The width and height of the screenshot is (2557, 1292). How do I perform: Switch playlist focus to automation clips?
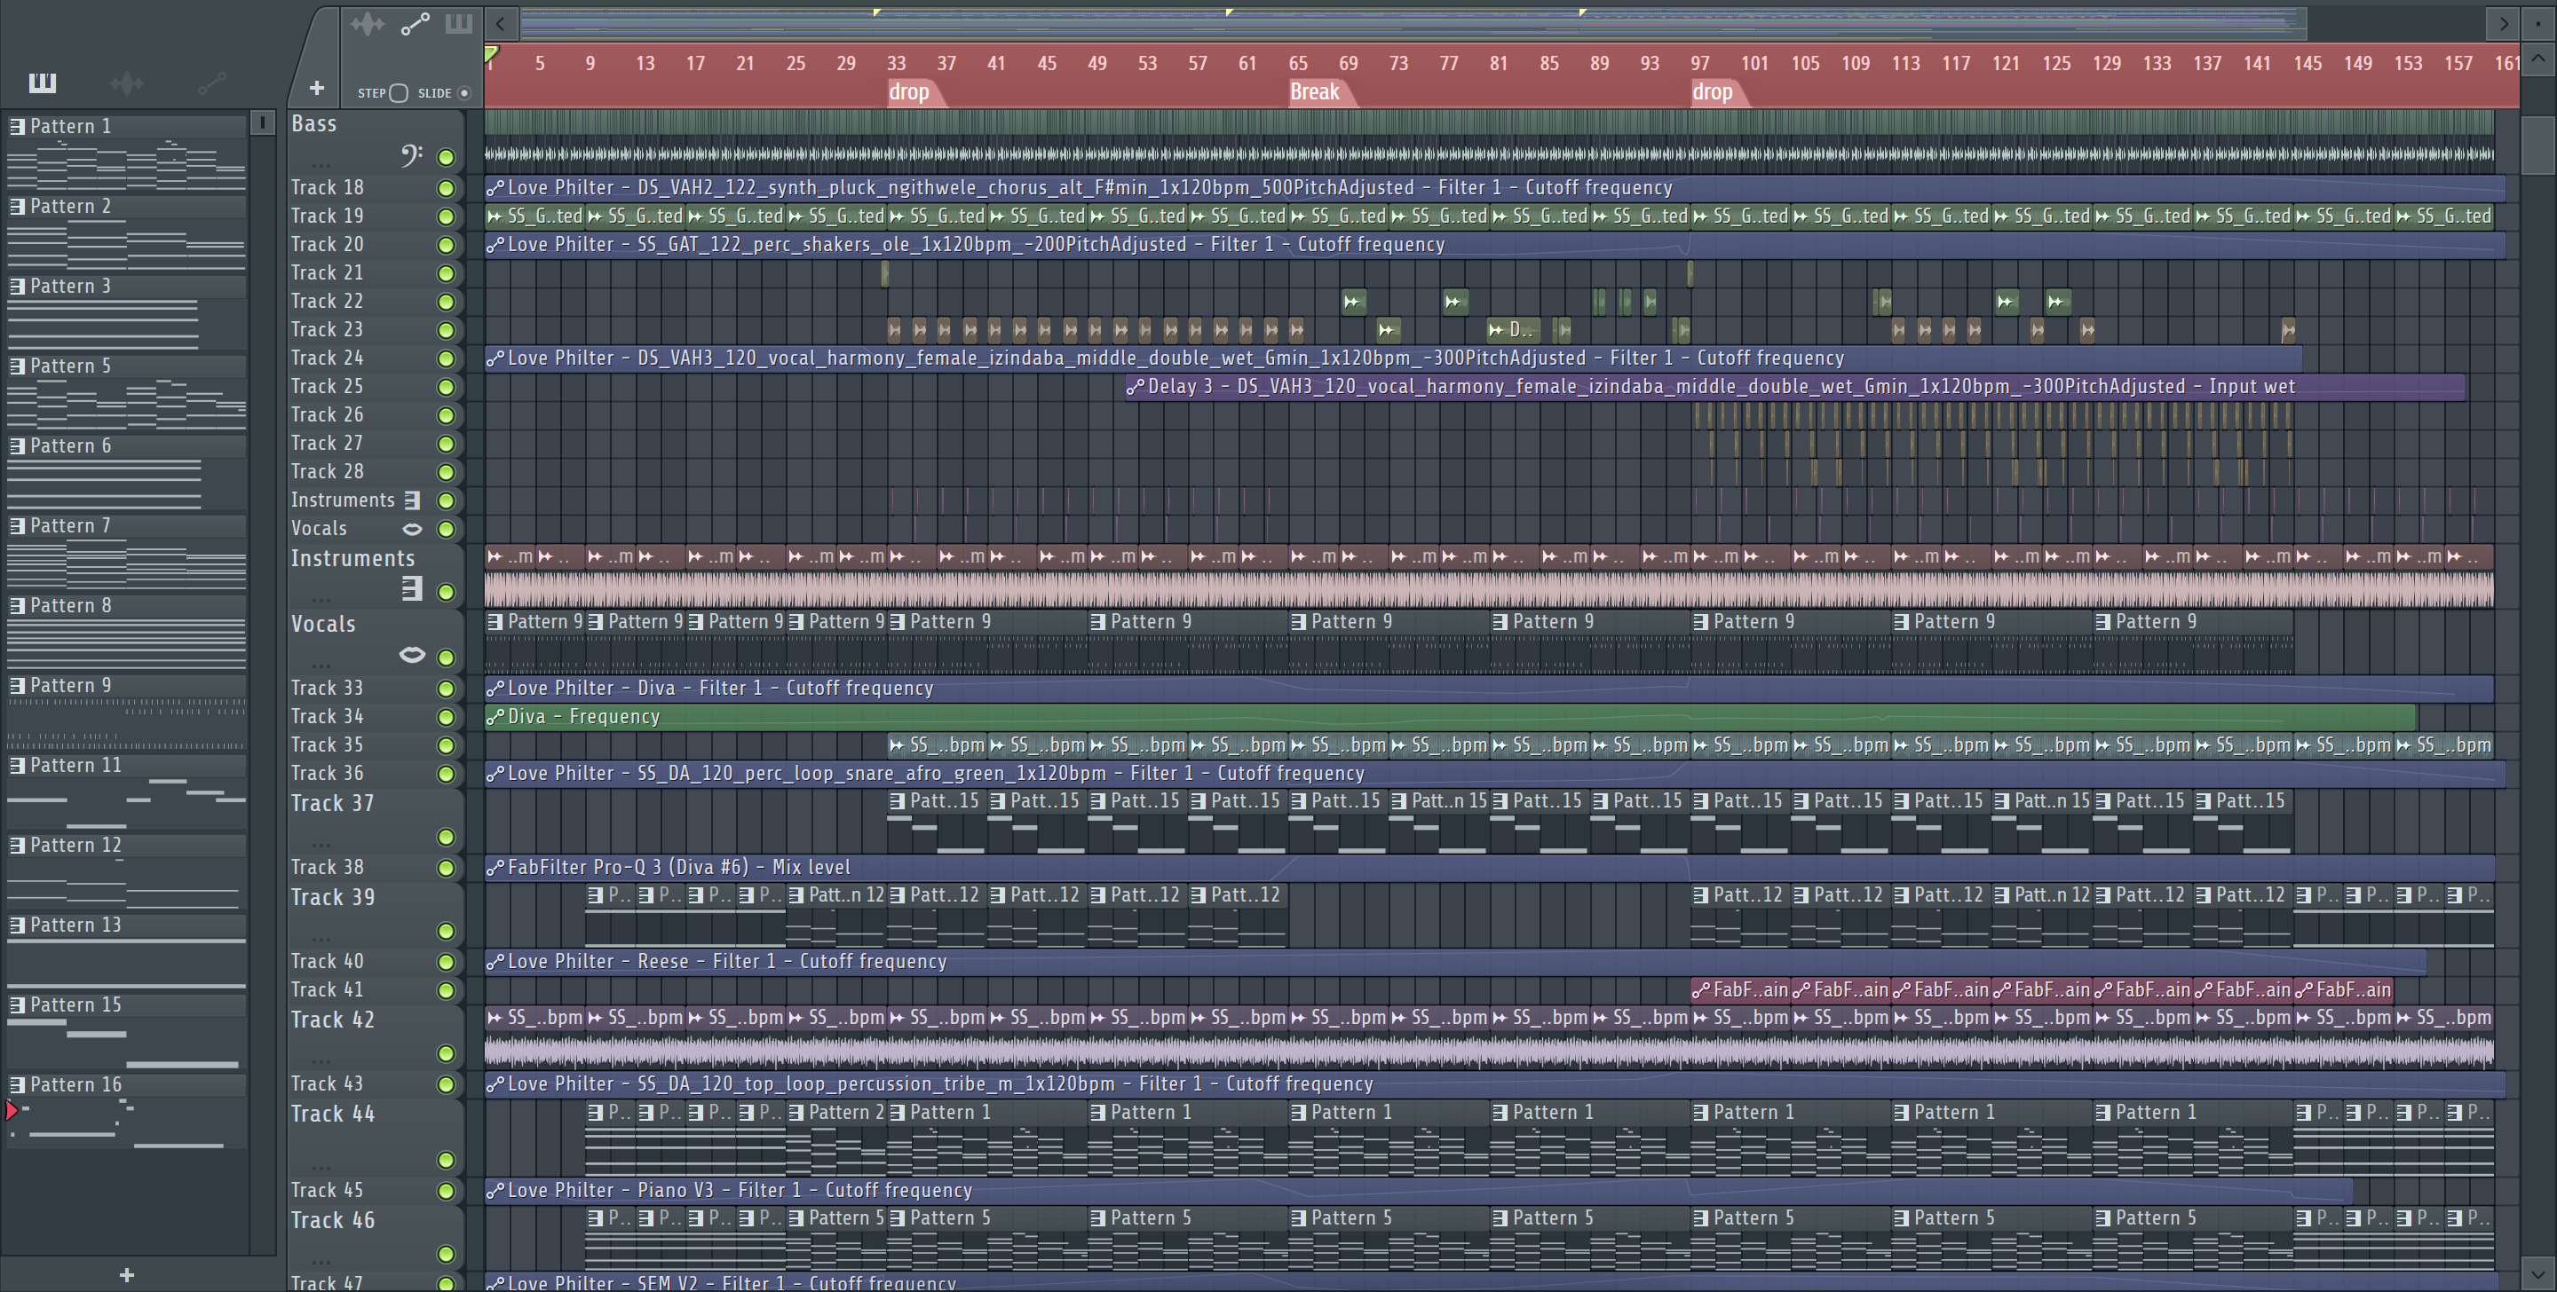pyautogui.click(x=415, y=24)
